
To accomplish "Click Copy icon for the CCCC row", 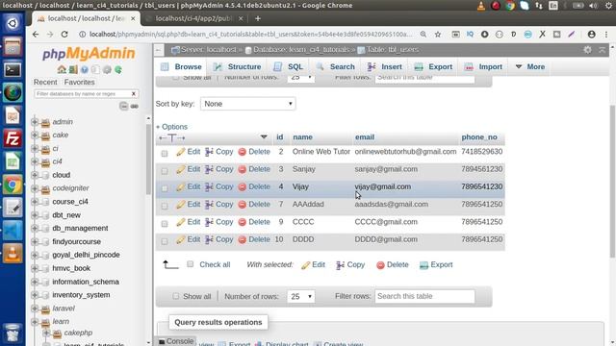I will click(x=210, y=222).
